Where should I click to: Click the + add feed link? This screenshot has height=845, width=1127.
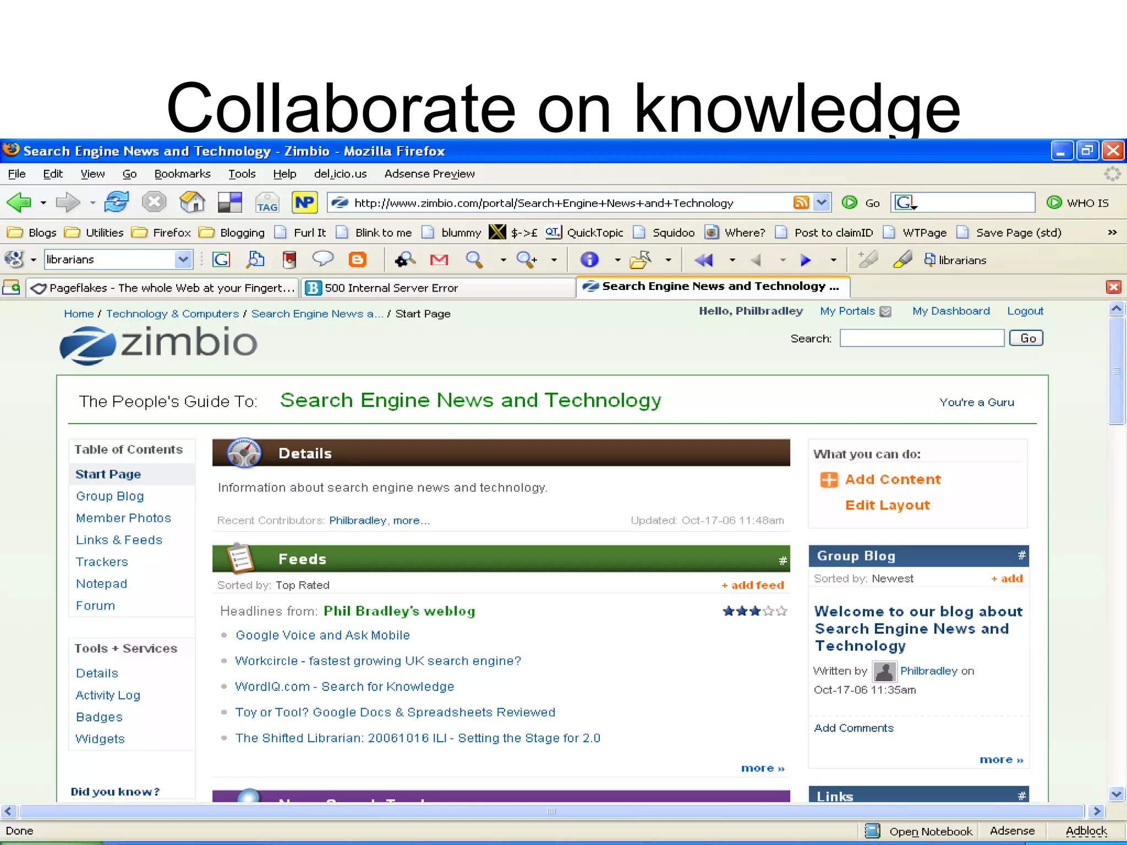click(x=753, y=585)
